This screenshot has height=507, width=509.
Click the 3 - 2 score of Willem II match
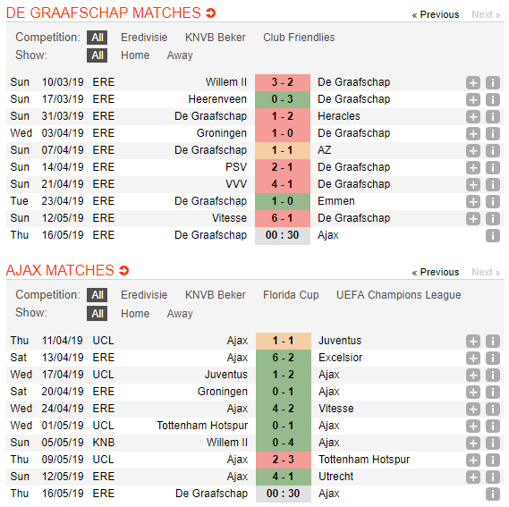coord(283,82)
